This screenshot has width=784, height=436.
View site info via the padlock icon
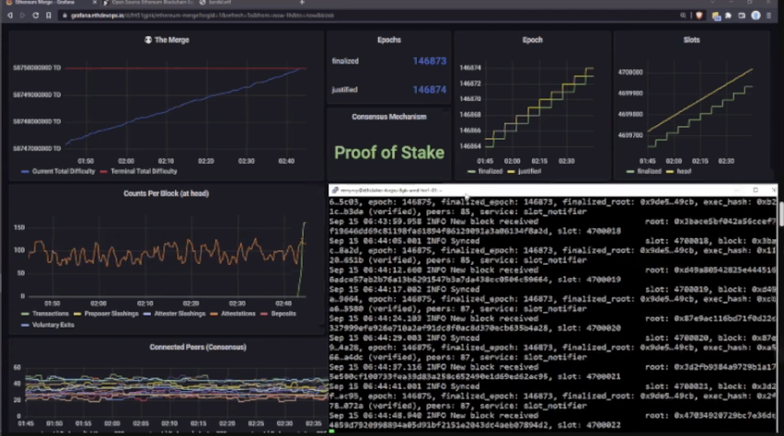click(64, 16)
